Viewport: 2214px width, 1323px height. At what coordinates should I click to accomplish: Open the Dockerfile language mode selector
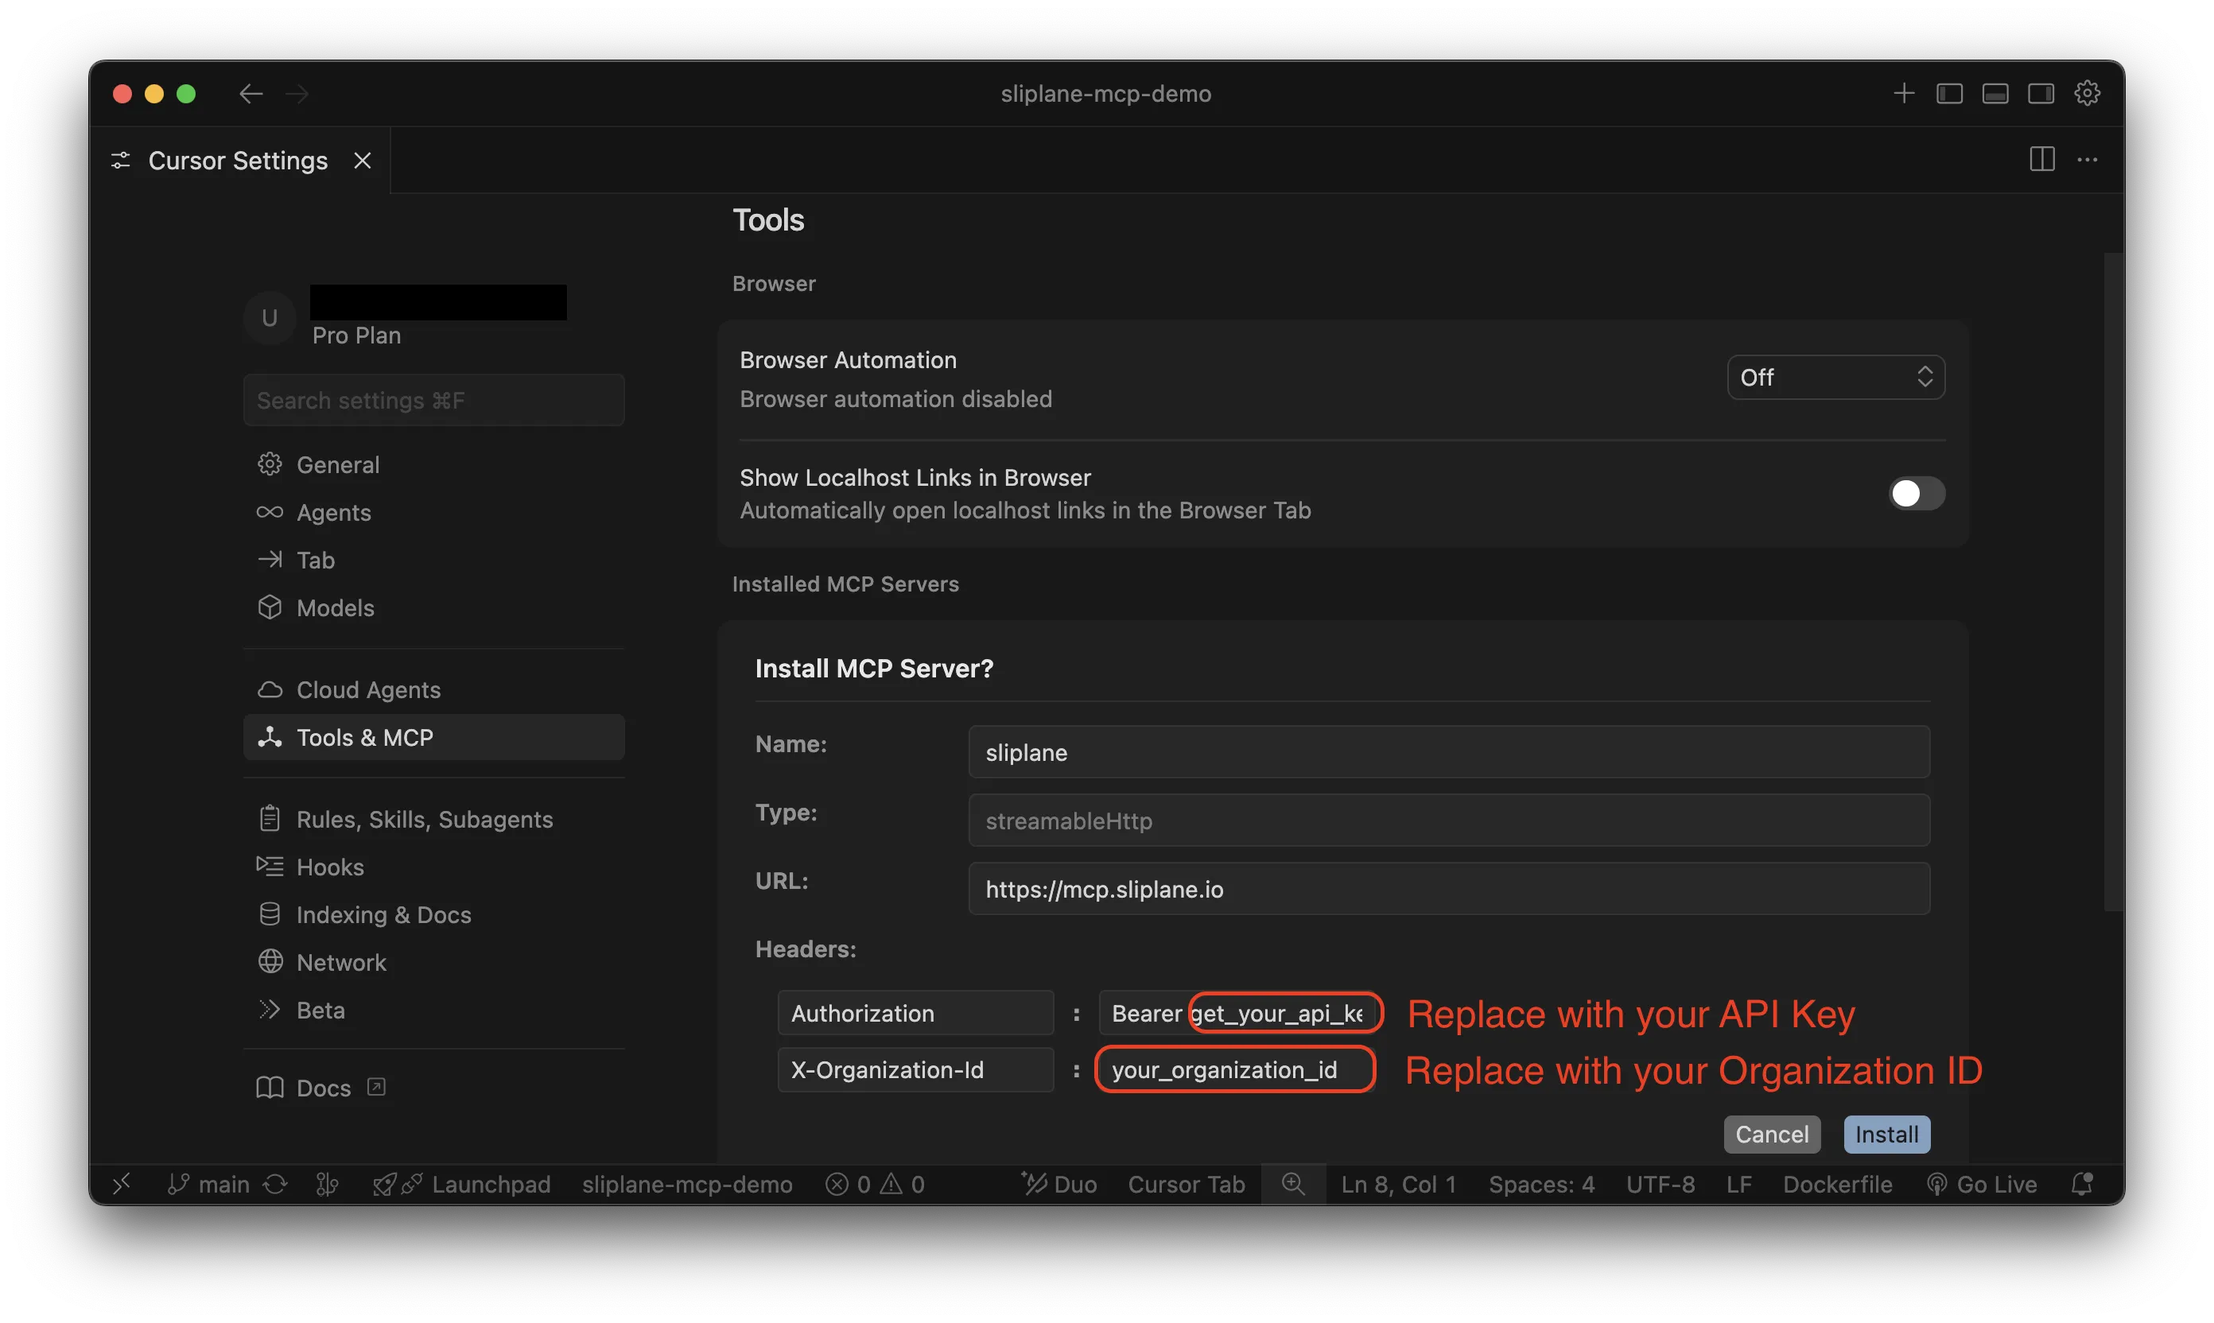(x=1837, y=1184)
